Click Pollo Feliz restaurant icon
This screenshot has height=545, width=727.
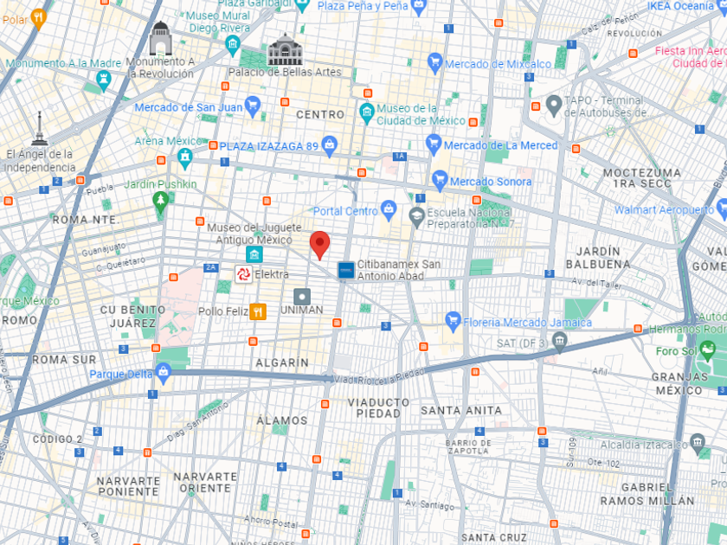coord(258,311)
